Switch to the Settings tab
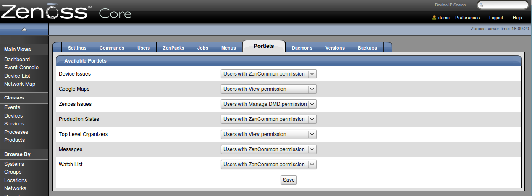532x196 pixels. [x=77, y=48]
